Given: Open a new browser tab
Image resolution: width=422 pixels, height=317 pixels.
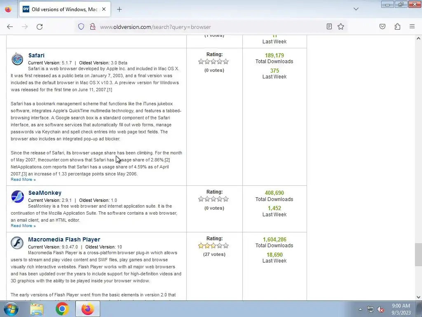Looking at the screenshot, I should pyautogui.click(x=120, y=9).
